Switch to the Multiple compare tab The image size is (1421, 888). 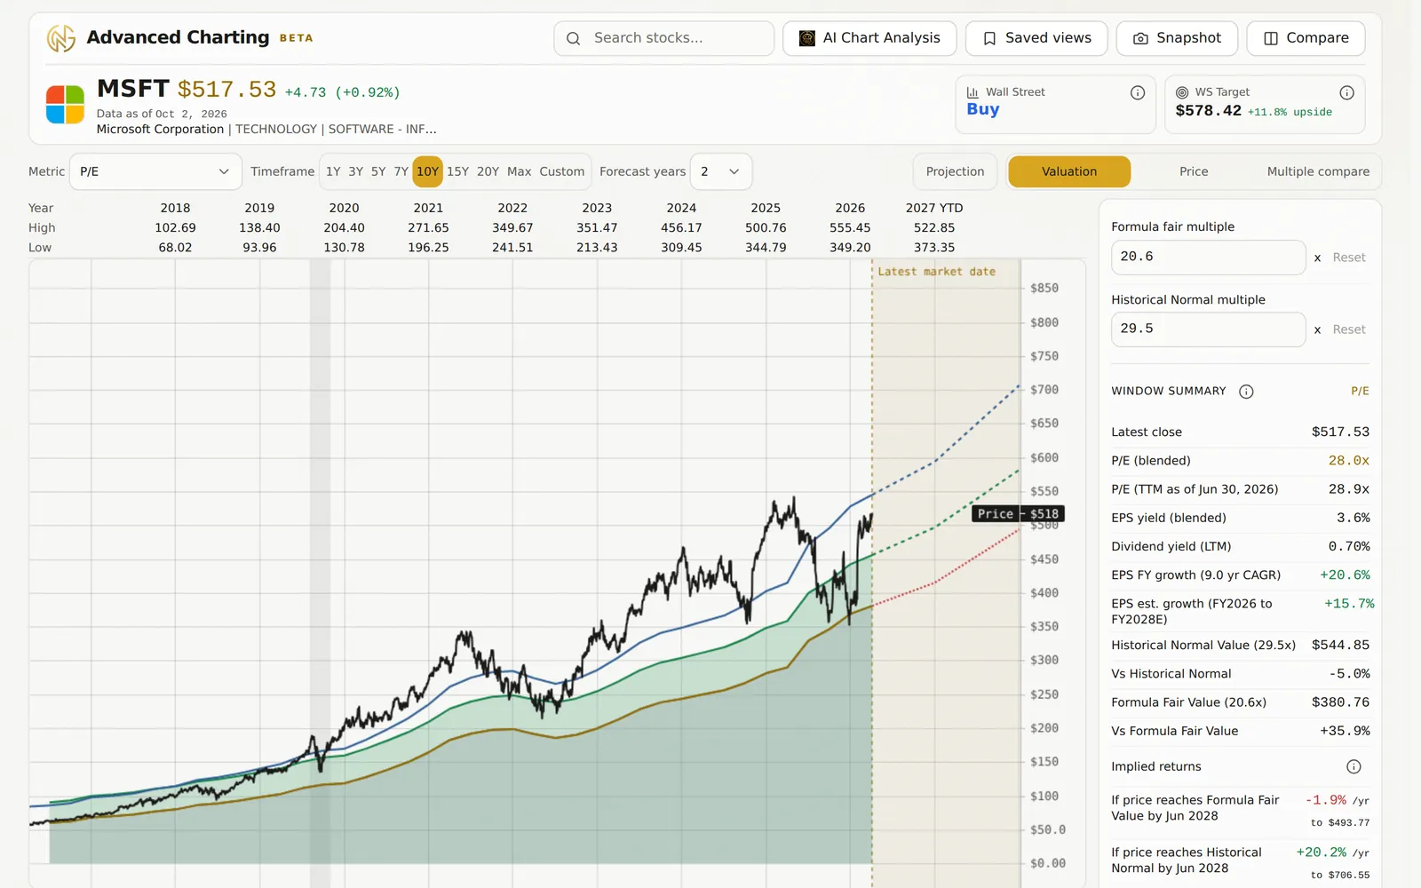[1318, 171]
